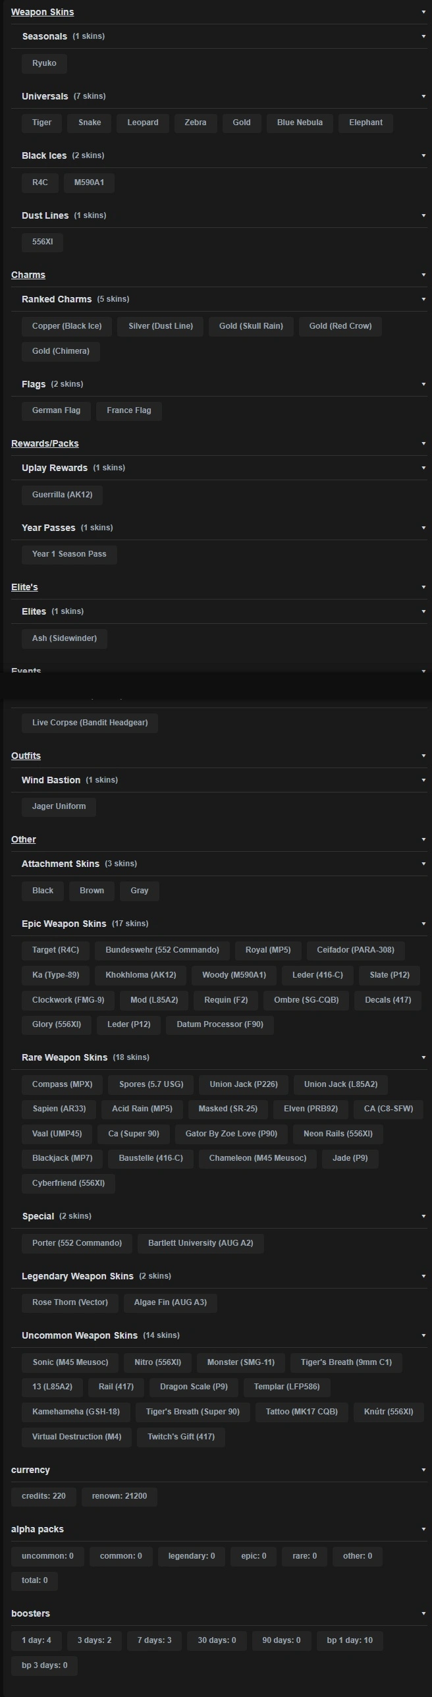This screenshot has width=432, height=1697.
Task: Click the Year 1 Season Pass tag
Action: click(69, 554)
